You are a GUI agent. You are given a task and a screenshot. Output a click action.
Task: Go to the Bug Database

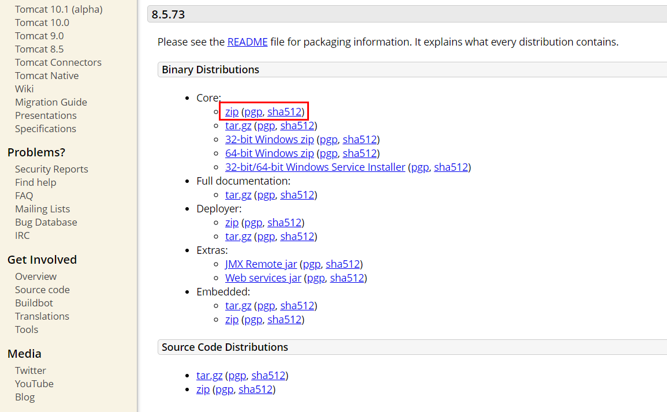point(46,222)
